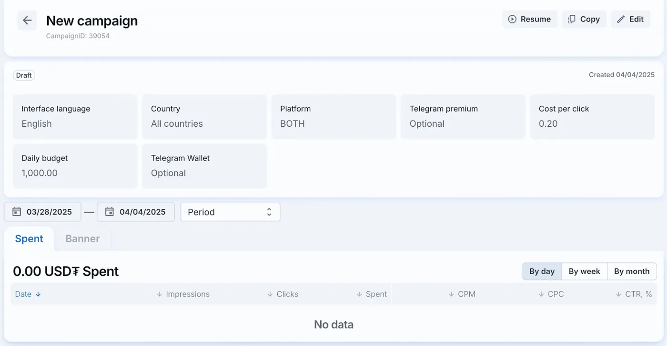Click the Resume button
This screenshot has width=667, height=346.
coord(529,19)
